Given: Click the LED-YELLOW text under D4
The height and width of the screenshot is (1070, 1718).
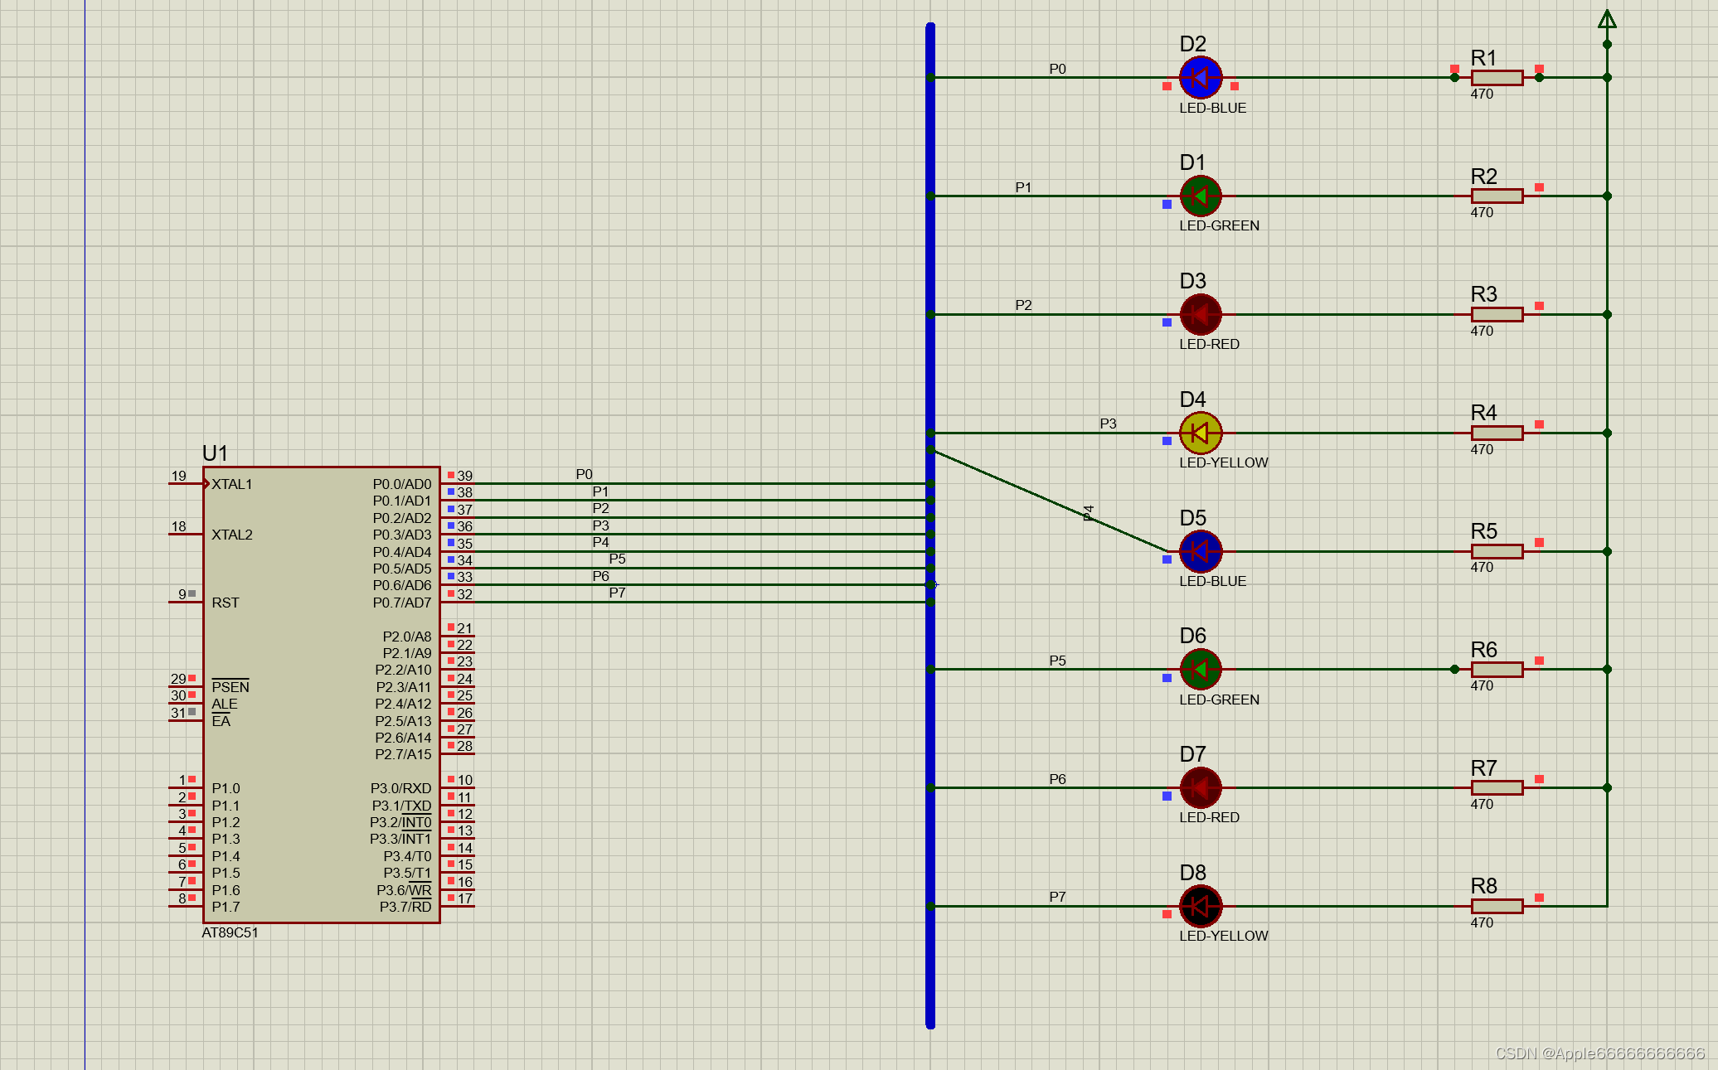Looking at the screenshot, I should click(x=1224, y=462).
